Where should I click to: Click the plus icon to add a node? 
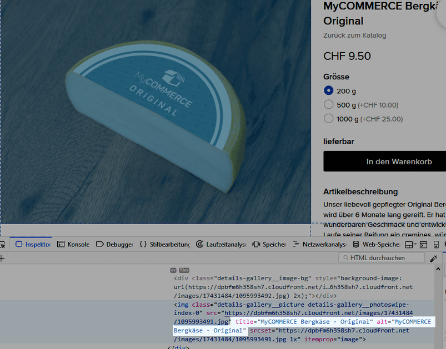tap(2, 259)
